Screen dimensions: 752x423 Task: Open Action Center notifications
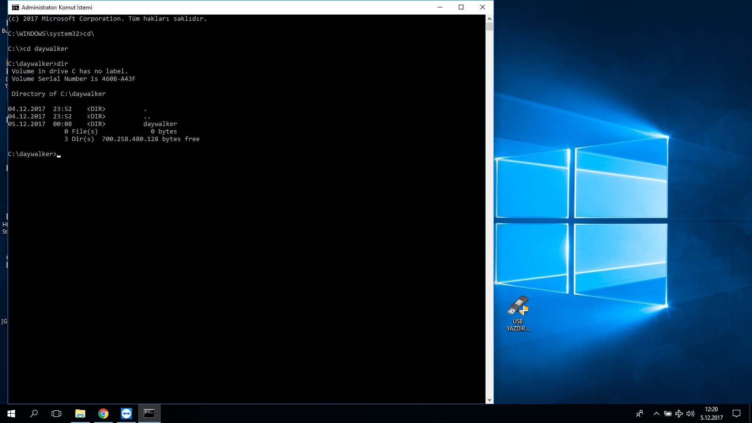click(736, 414)
